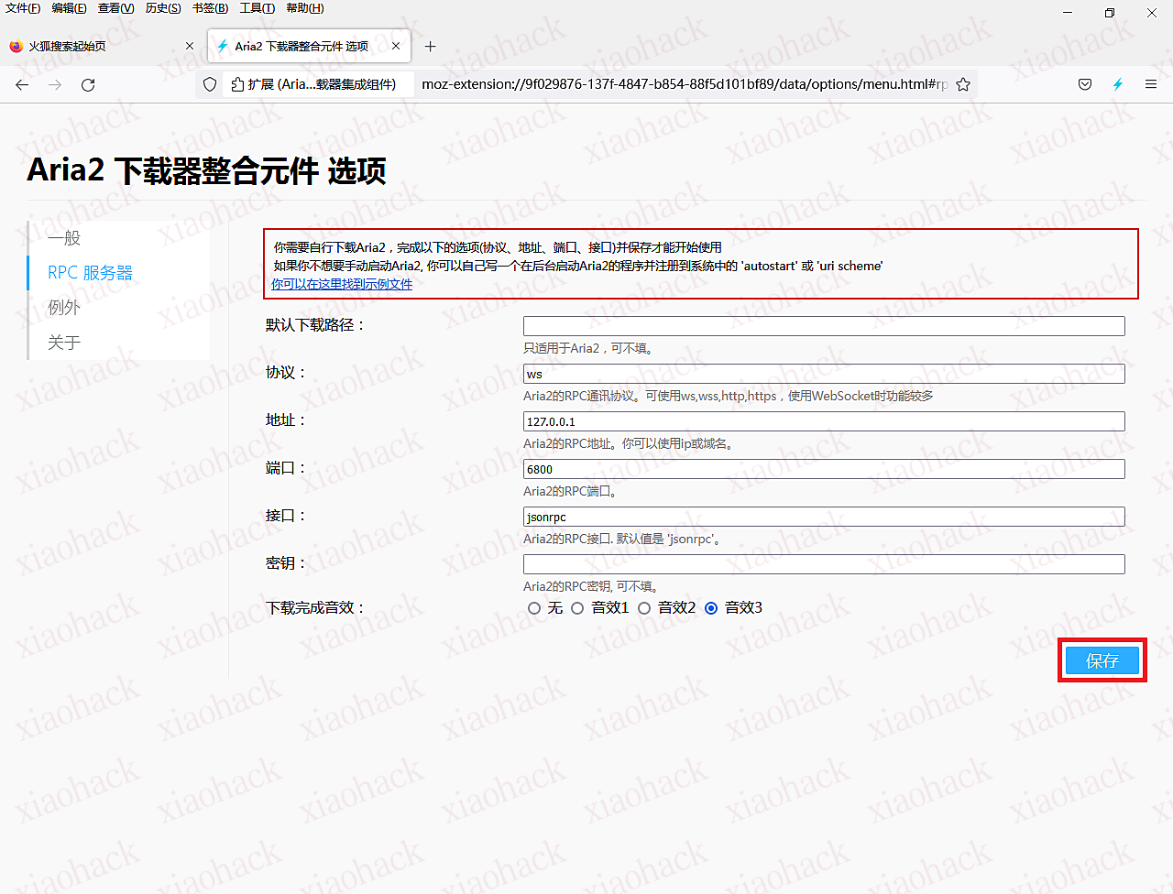Open the 工具(T) menu
The height and width of the screenshot is (894, 1173).
pyautogui.click(x=257, y=8)
